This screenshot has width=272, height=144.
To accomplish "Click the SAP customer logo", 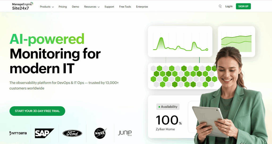I will (x=44, y=133).
